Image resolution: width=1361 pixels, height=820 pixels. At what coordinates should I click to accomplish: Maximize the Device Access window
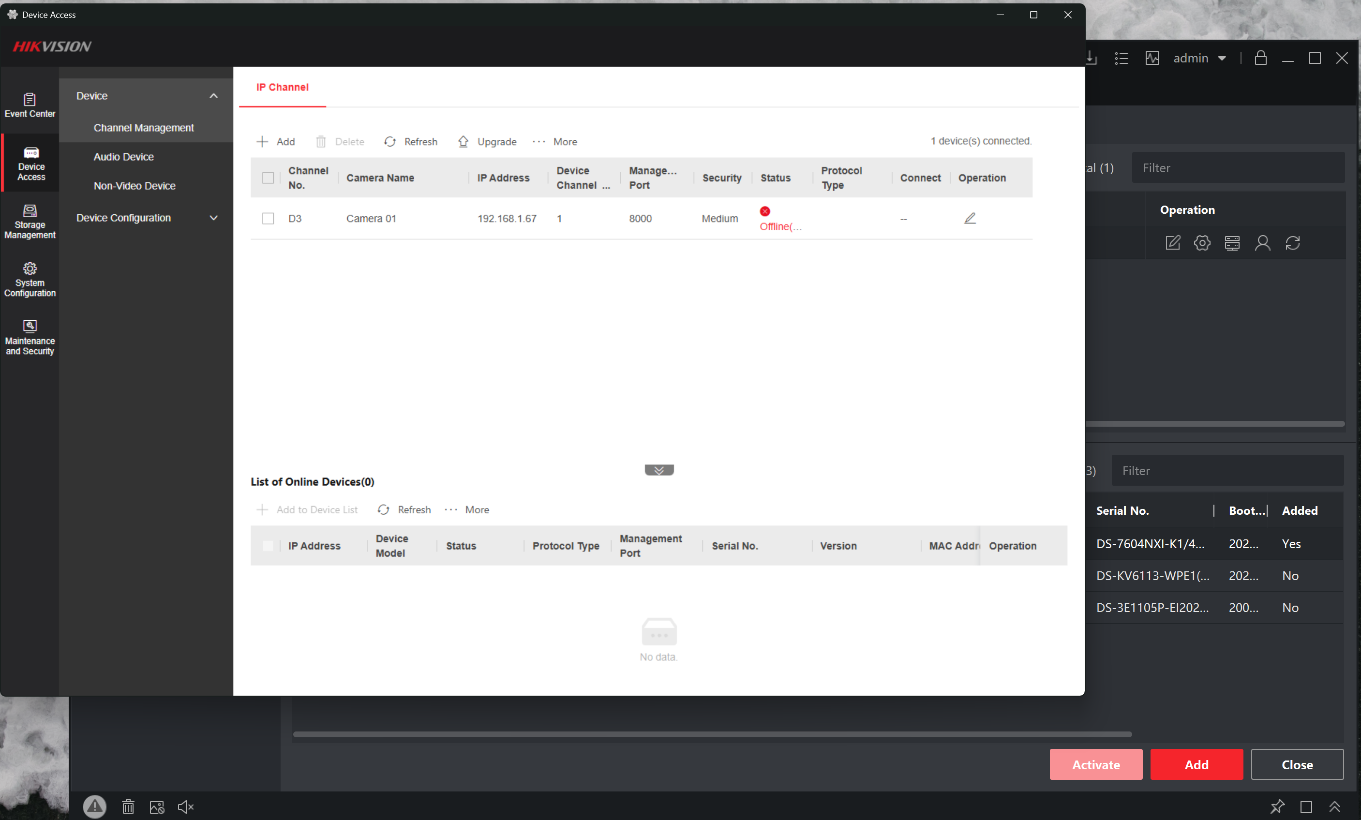click(1033, 15)
